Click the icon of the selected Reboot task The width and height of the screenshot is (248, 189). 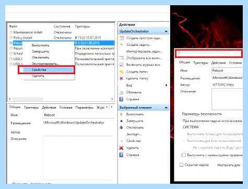tap(11, 43)
